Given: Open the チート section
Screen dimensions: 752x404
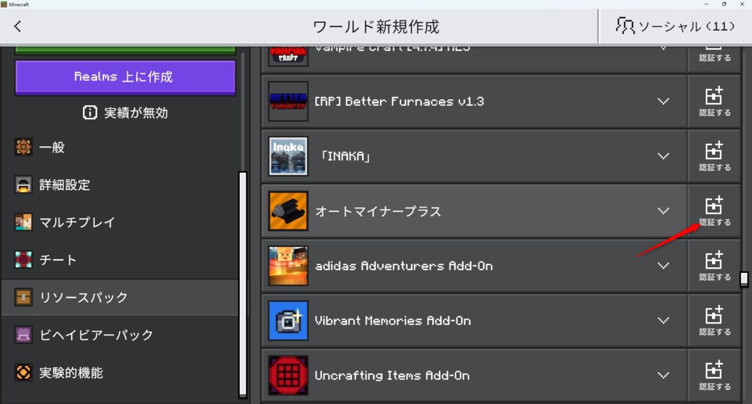Looking at the screenshot, I should (120, 260).
